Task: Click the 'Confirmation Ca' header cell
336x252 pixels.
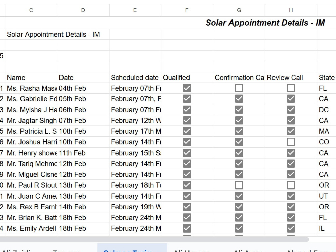Action: [239, 78]
